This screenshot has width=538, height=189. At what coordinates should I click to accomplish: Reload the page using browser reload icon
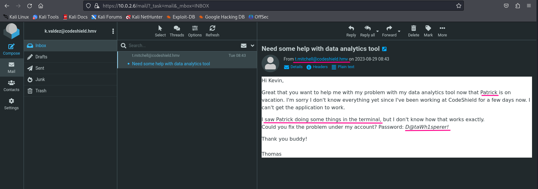[30, 6]
